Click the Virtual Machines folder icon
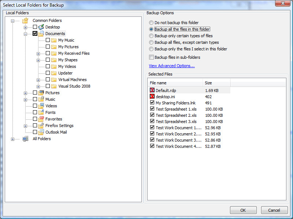 coord(54,80)
